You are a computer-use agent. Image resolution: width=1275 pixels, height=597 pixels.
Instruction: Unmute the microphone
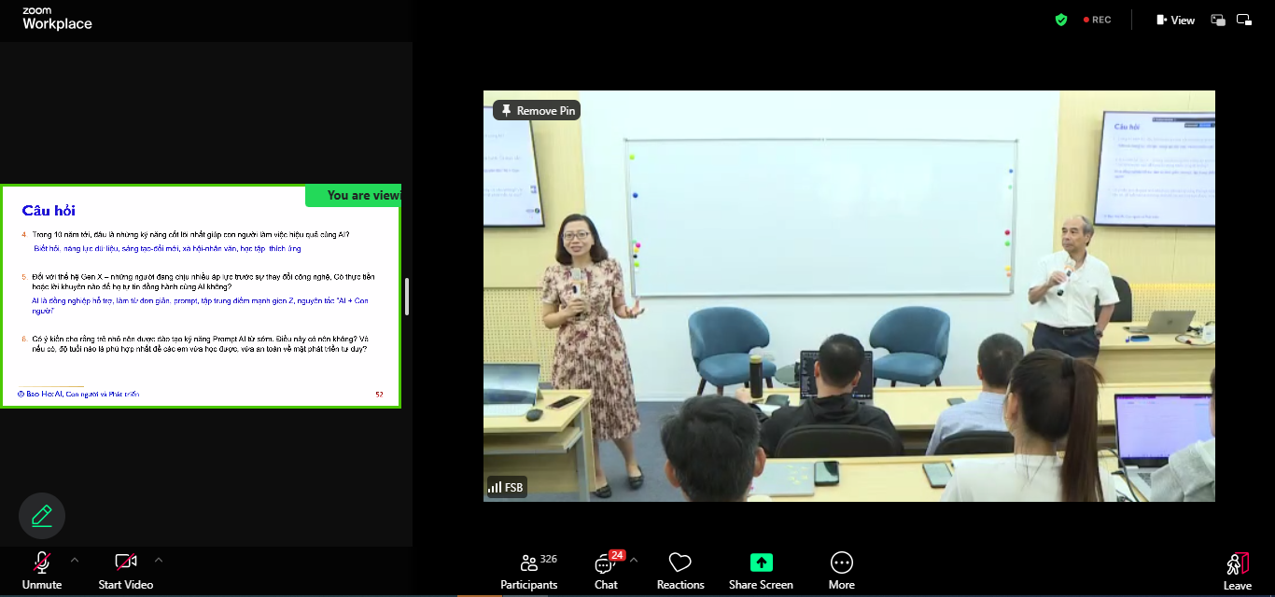41,563
